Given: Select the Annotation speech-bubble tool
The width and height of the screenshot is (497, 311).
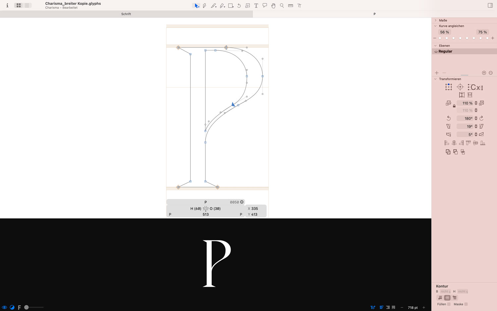Looking at the screenshot, I should (264, 5).
